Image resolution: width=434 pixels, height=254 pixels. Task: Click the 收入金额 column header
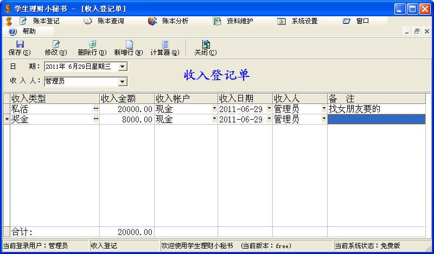click(127, 99)
